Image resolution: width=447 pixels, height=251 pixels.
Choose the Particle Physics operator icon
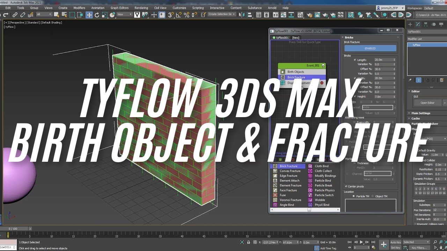pos(310,190)
